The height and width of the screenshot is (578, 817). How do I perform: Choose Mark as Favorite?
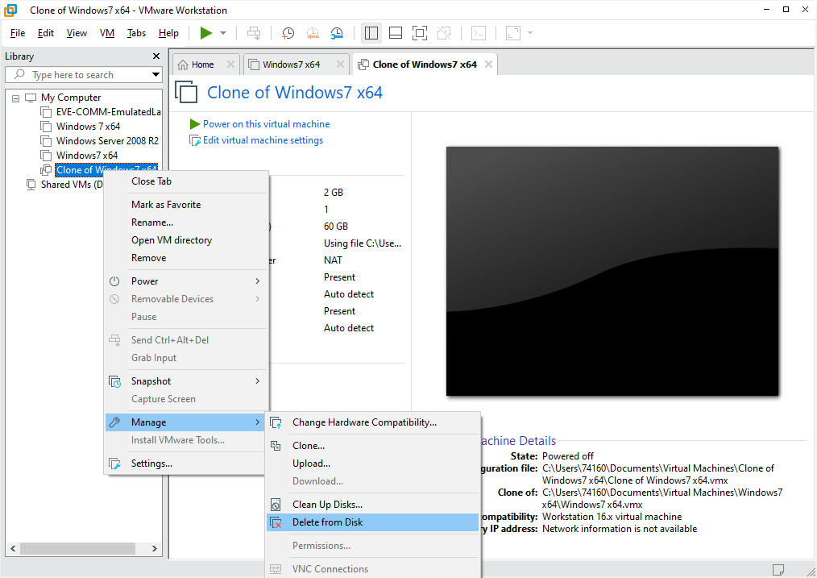click(x=187, y=205)
